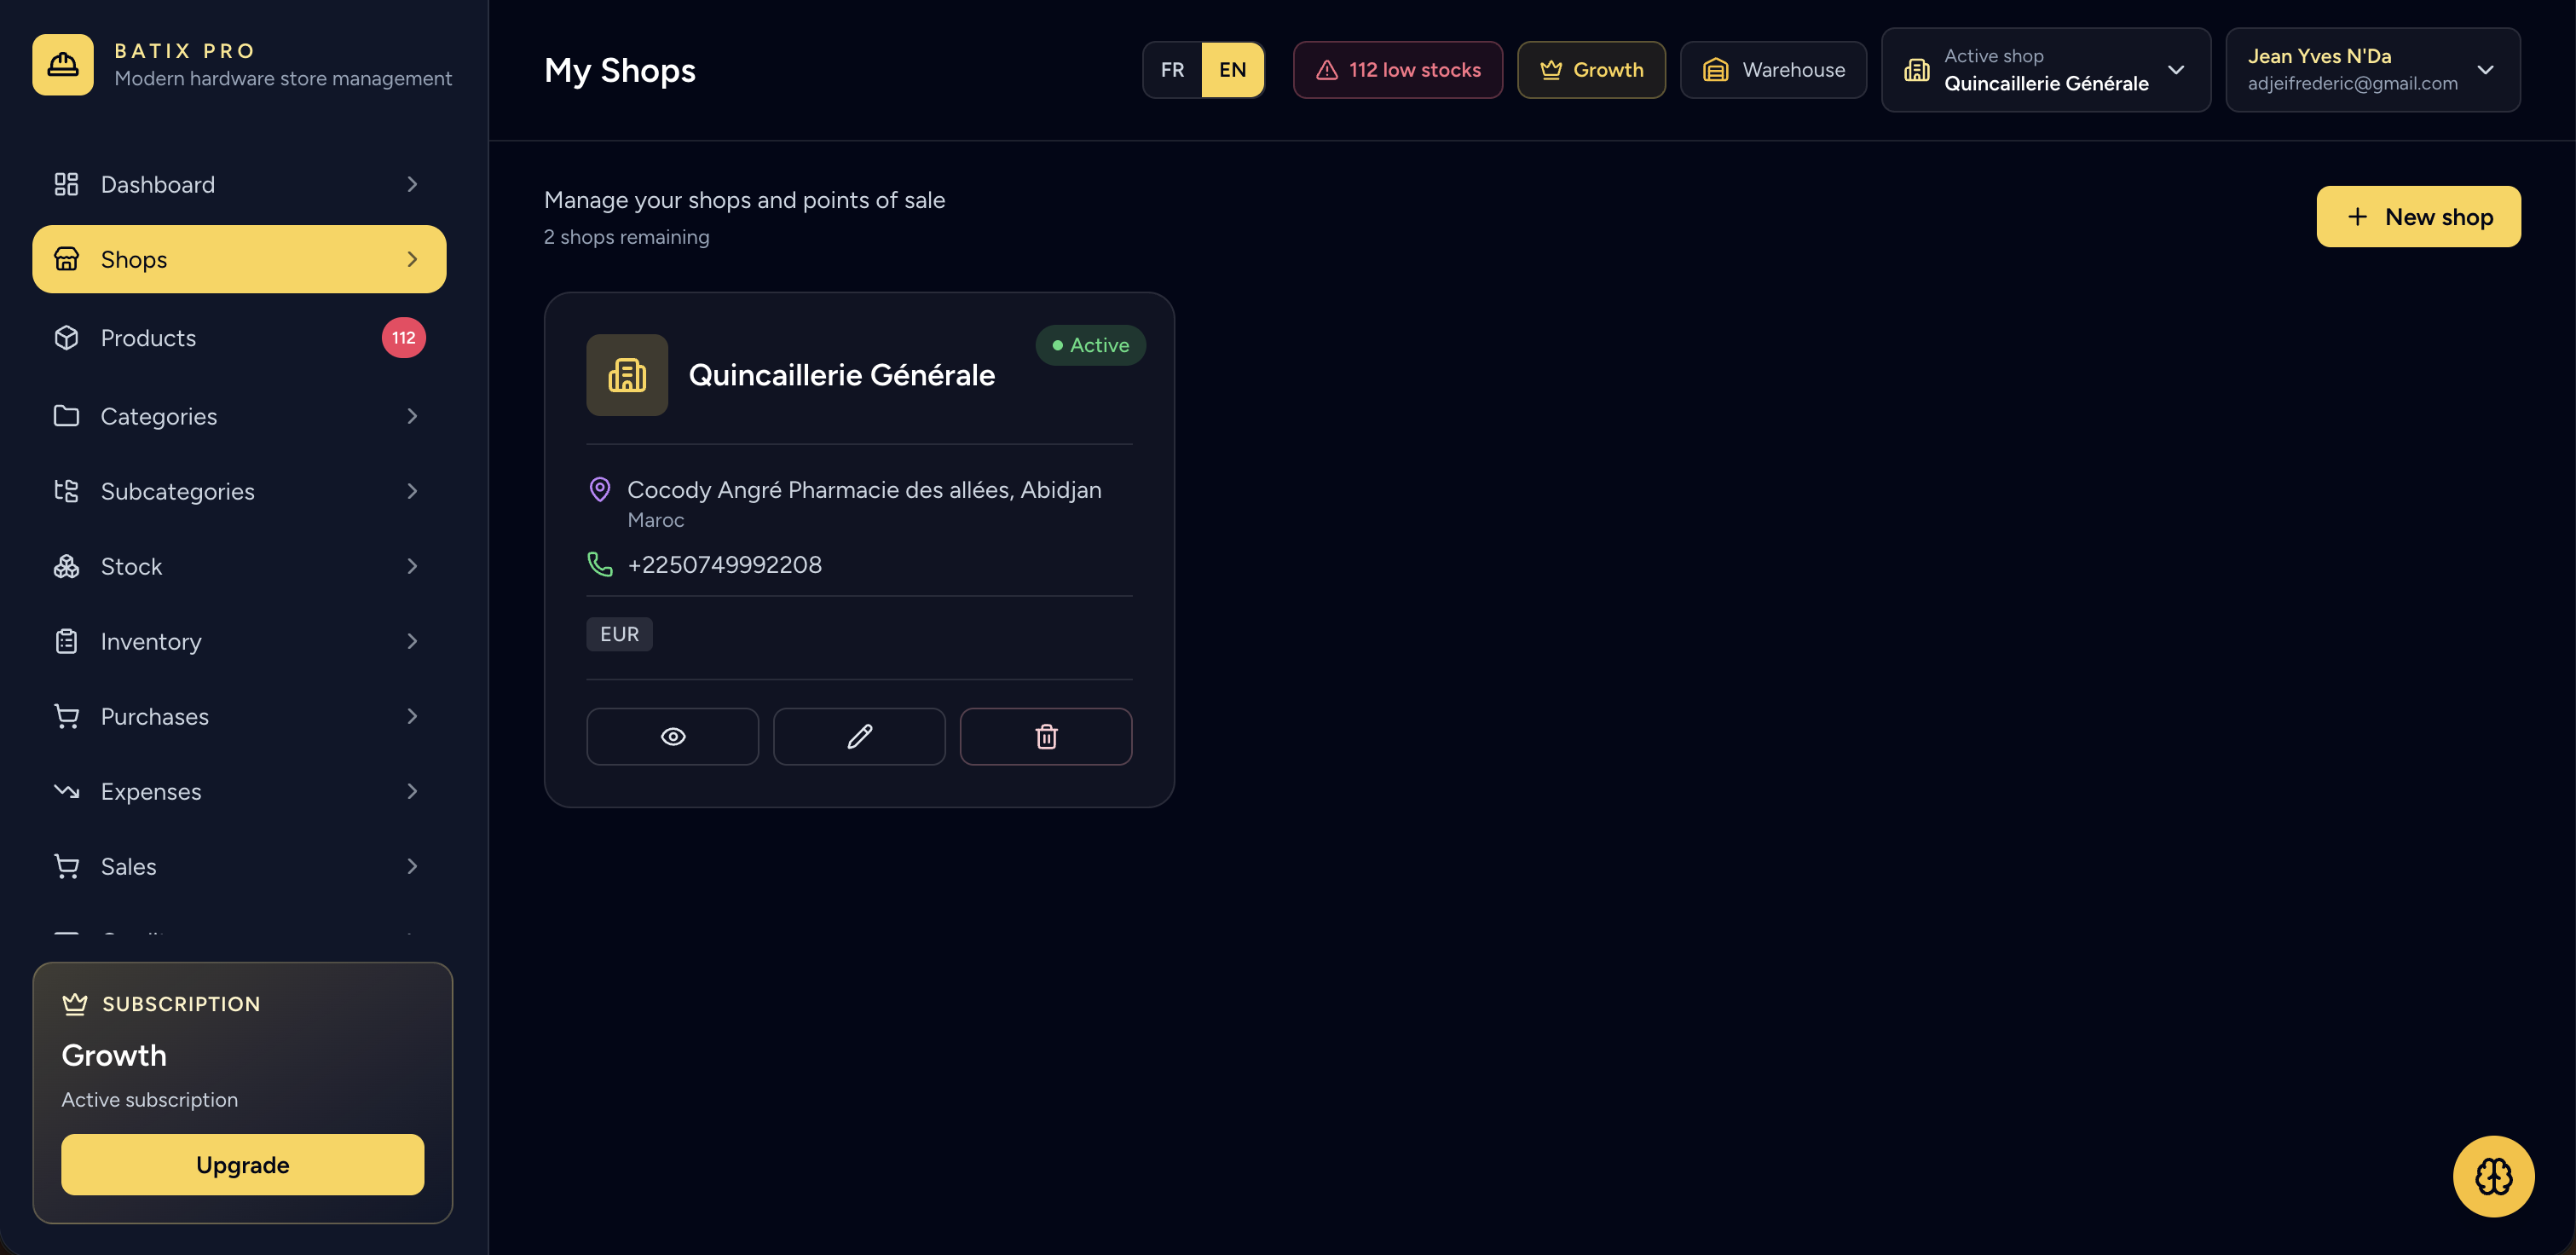Click the green phone icon on shop card
The height and width of the screenshot is (1255, 2576).
pos(600,565)
